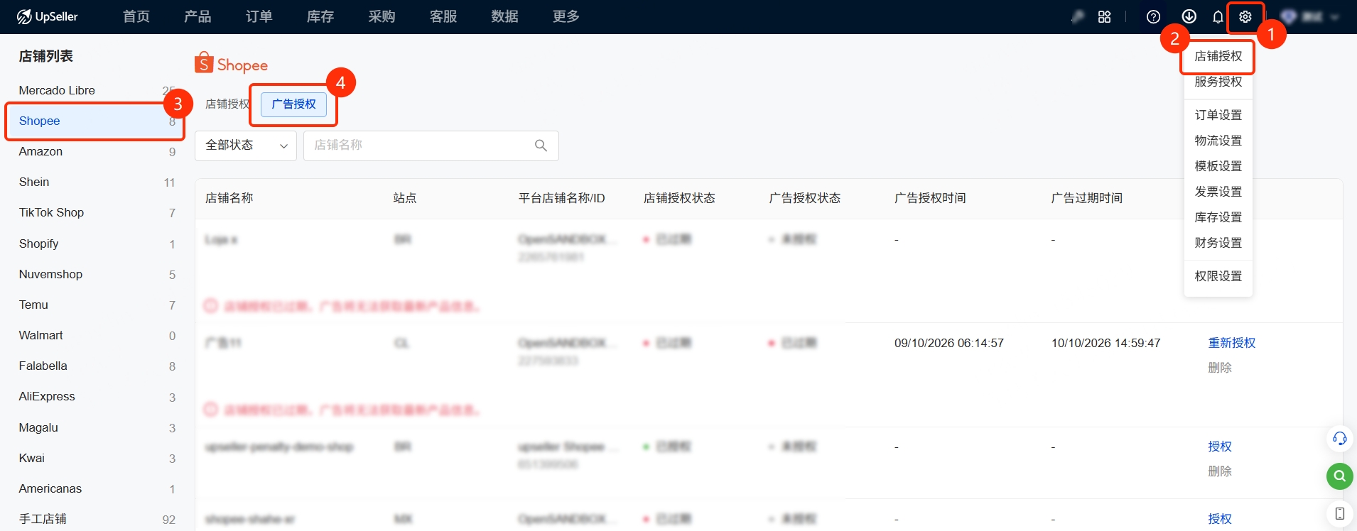Image resolution: width=1357 pixels, height=531 pixels.
Task: Switch to the 广告授权 tab
Action: click(x=293, y=104)
